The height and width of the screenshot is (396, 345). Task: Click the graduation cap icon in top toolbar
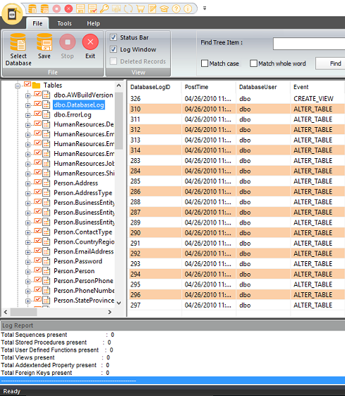tap(164, 8)
